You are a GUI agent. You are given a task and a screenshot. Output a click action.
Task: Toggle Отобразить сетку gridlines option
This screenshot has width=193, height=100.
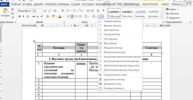[x=120, y=84]
